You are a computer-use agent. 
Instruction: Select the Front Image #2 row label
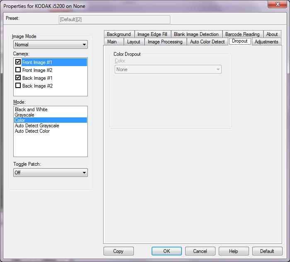(x=37, y=70)
